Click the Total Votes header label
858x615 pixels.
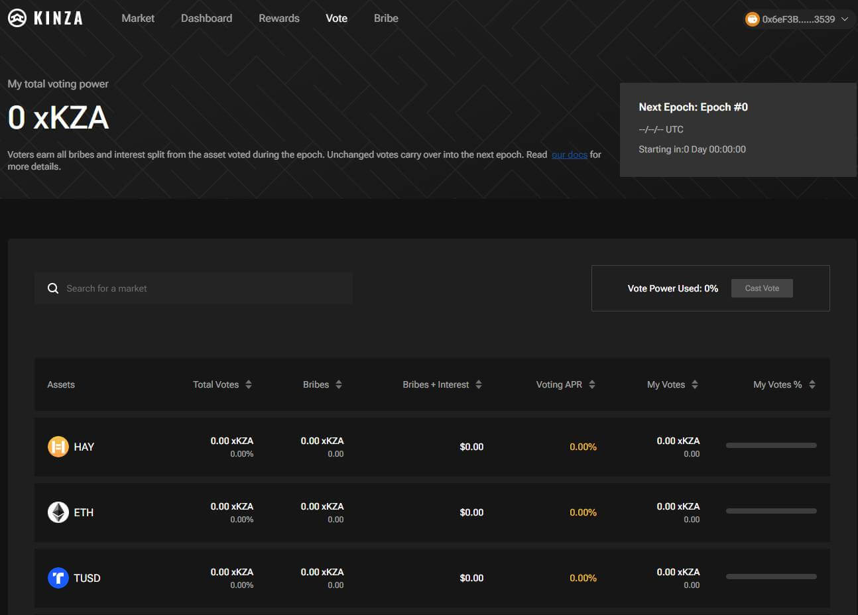pos(215,384)
